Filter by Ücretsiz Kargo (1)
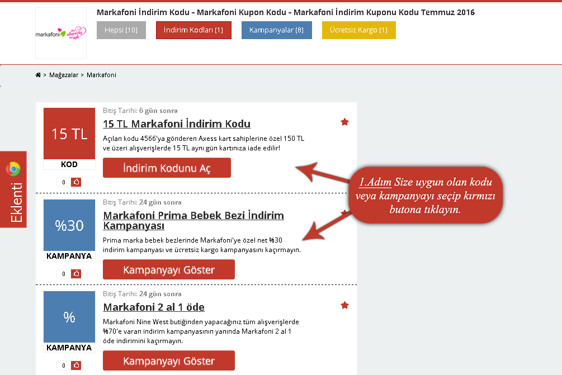 [359, 30]
